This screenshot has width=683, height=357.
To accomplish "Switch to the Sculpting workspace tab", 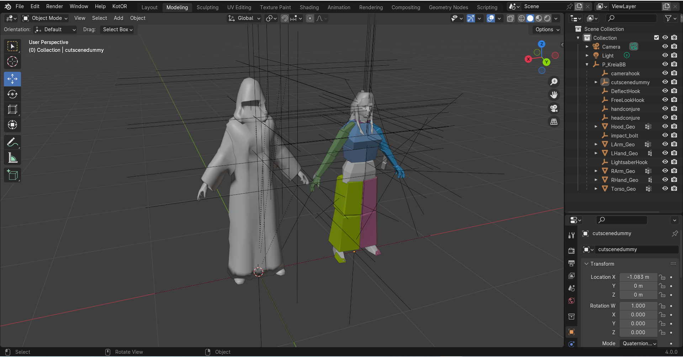I will tap(207, 7).
